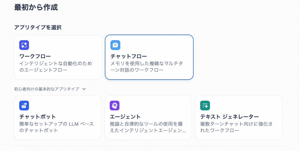Image resolution: width=299 pixels, height=151 pixels.
Task: Choose the エージェント app type title
Action: click(125, 117)
